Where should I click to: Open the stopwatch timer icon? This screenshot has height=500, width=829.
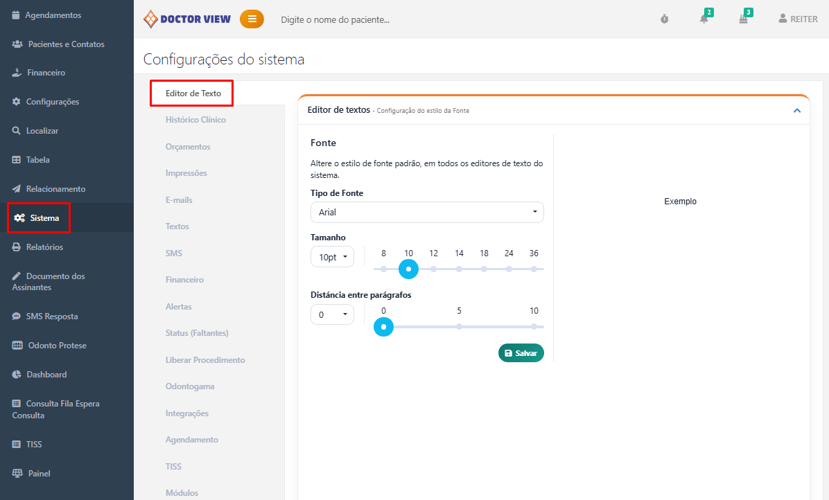pos(664,19)
